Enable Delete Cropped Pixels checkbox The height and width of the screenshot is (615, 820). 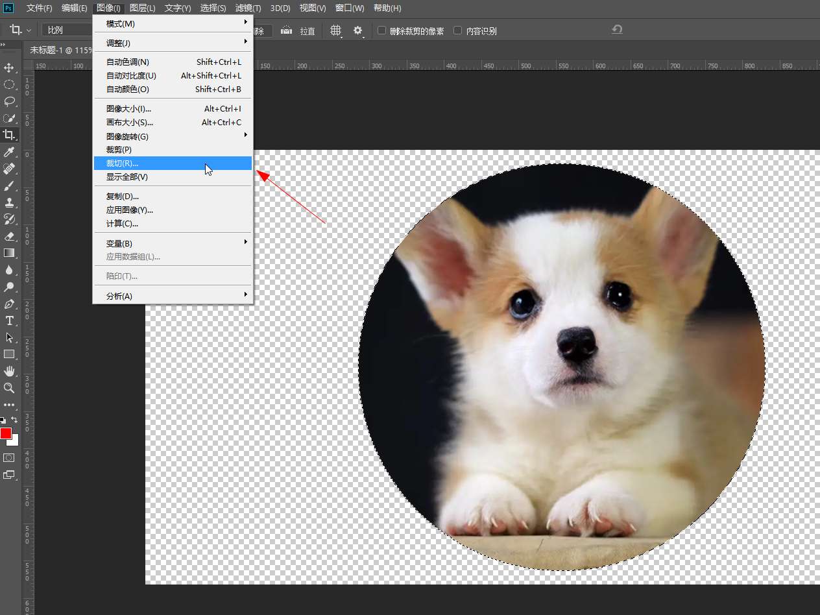click(x=381, y=30)
